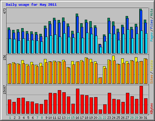Select the orange Visits bar for day 24
This screenshot has height=121, width=155.
pos(114,72)
